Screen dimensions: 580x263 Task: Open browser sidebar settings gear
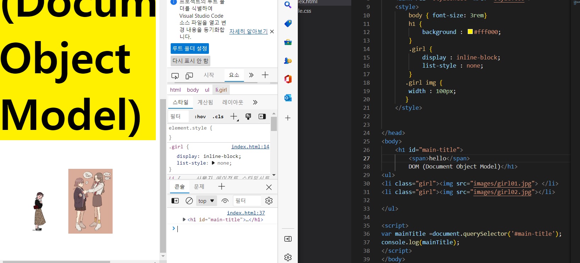(x=288, y=257)
